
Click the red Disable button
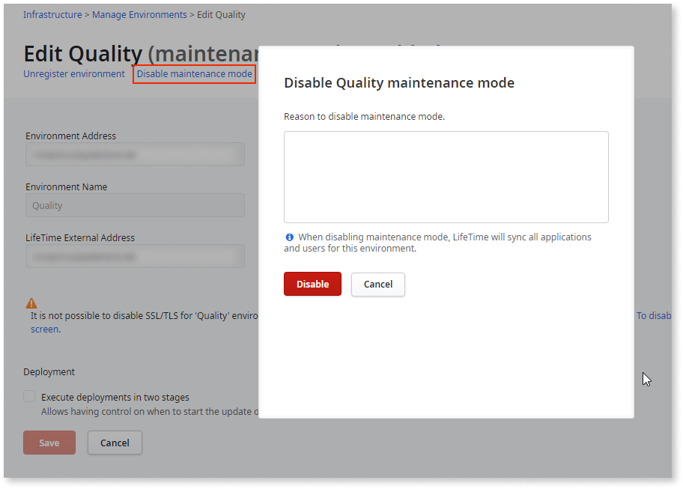[312, 284]
